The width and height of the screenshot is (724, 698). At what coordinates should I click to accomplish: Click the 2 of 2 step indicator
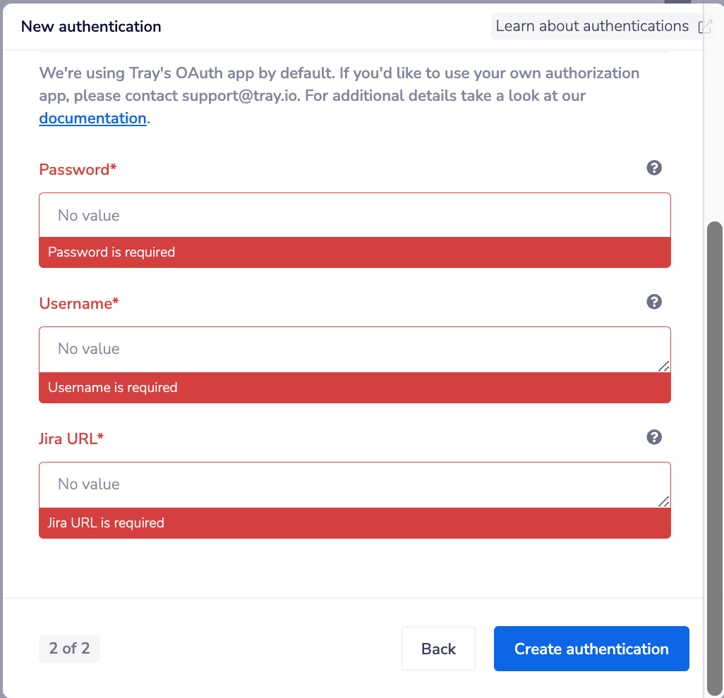pos(69,648)
